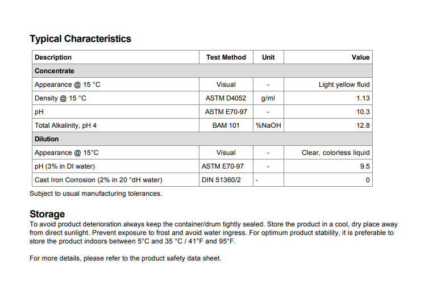Click the Description column header
437x294 pixels.
(53, 57)
